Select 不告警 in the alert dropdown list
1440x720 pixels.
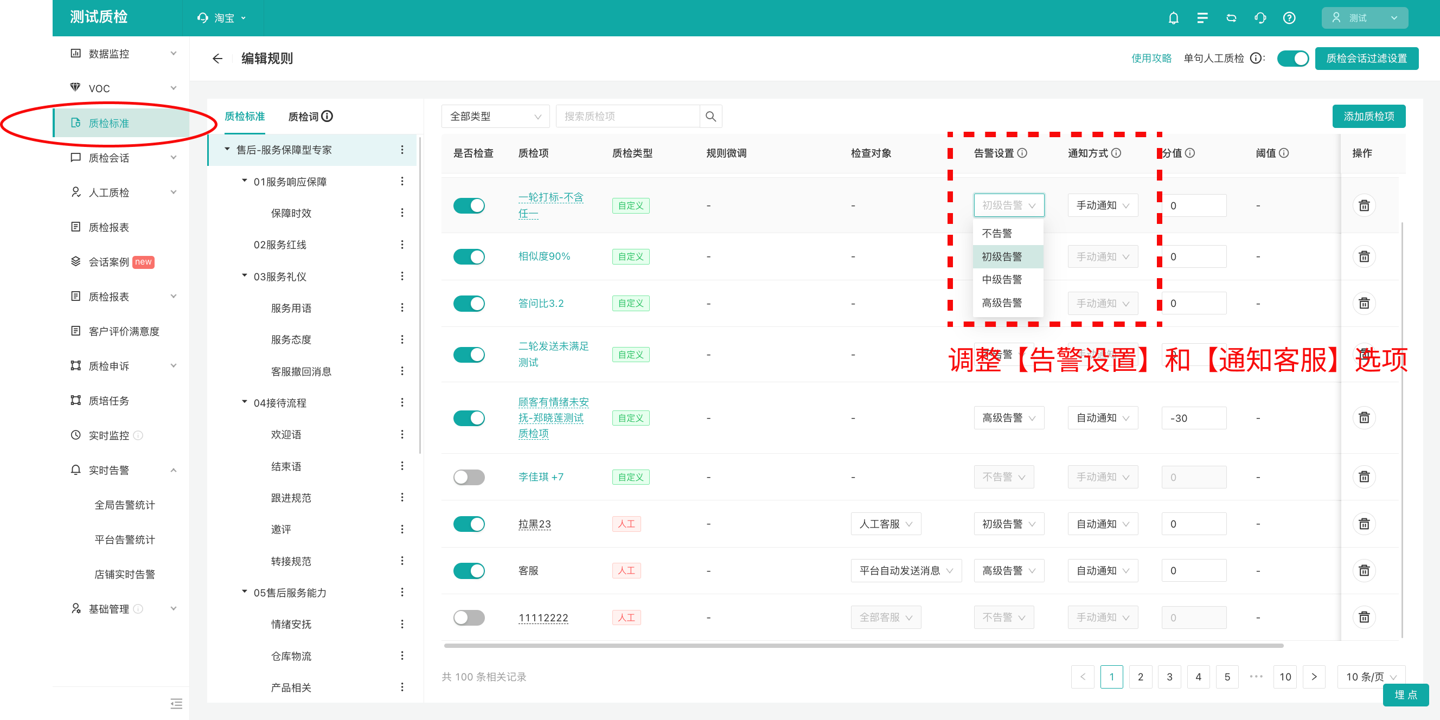coord(1008,234)
